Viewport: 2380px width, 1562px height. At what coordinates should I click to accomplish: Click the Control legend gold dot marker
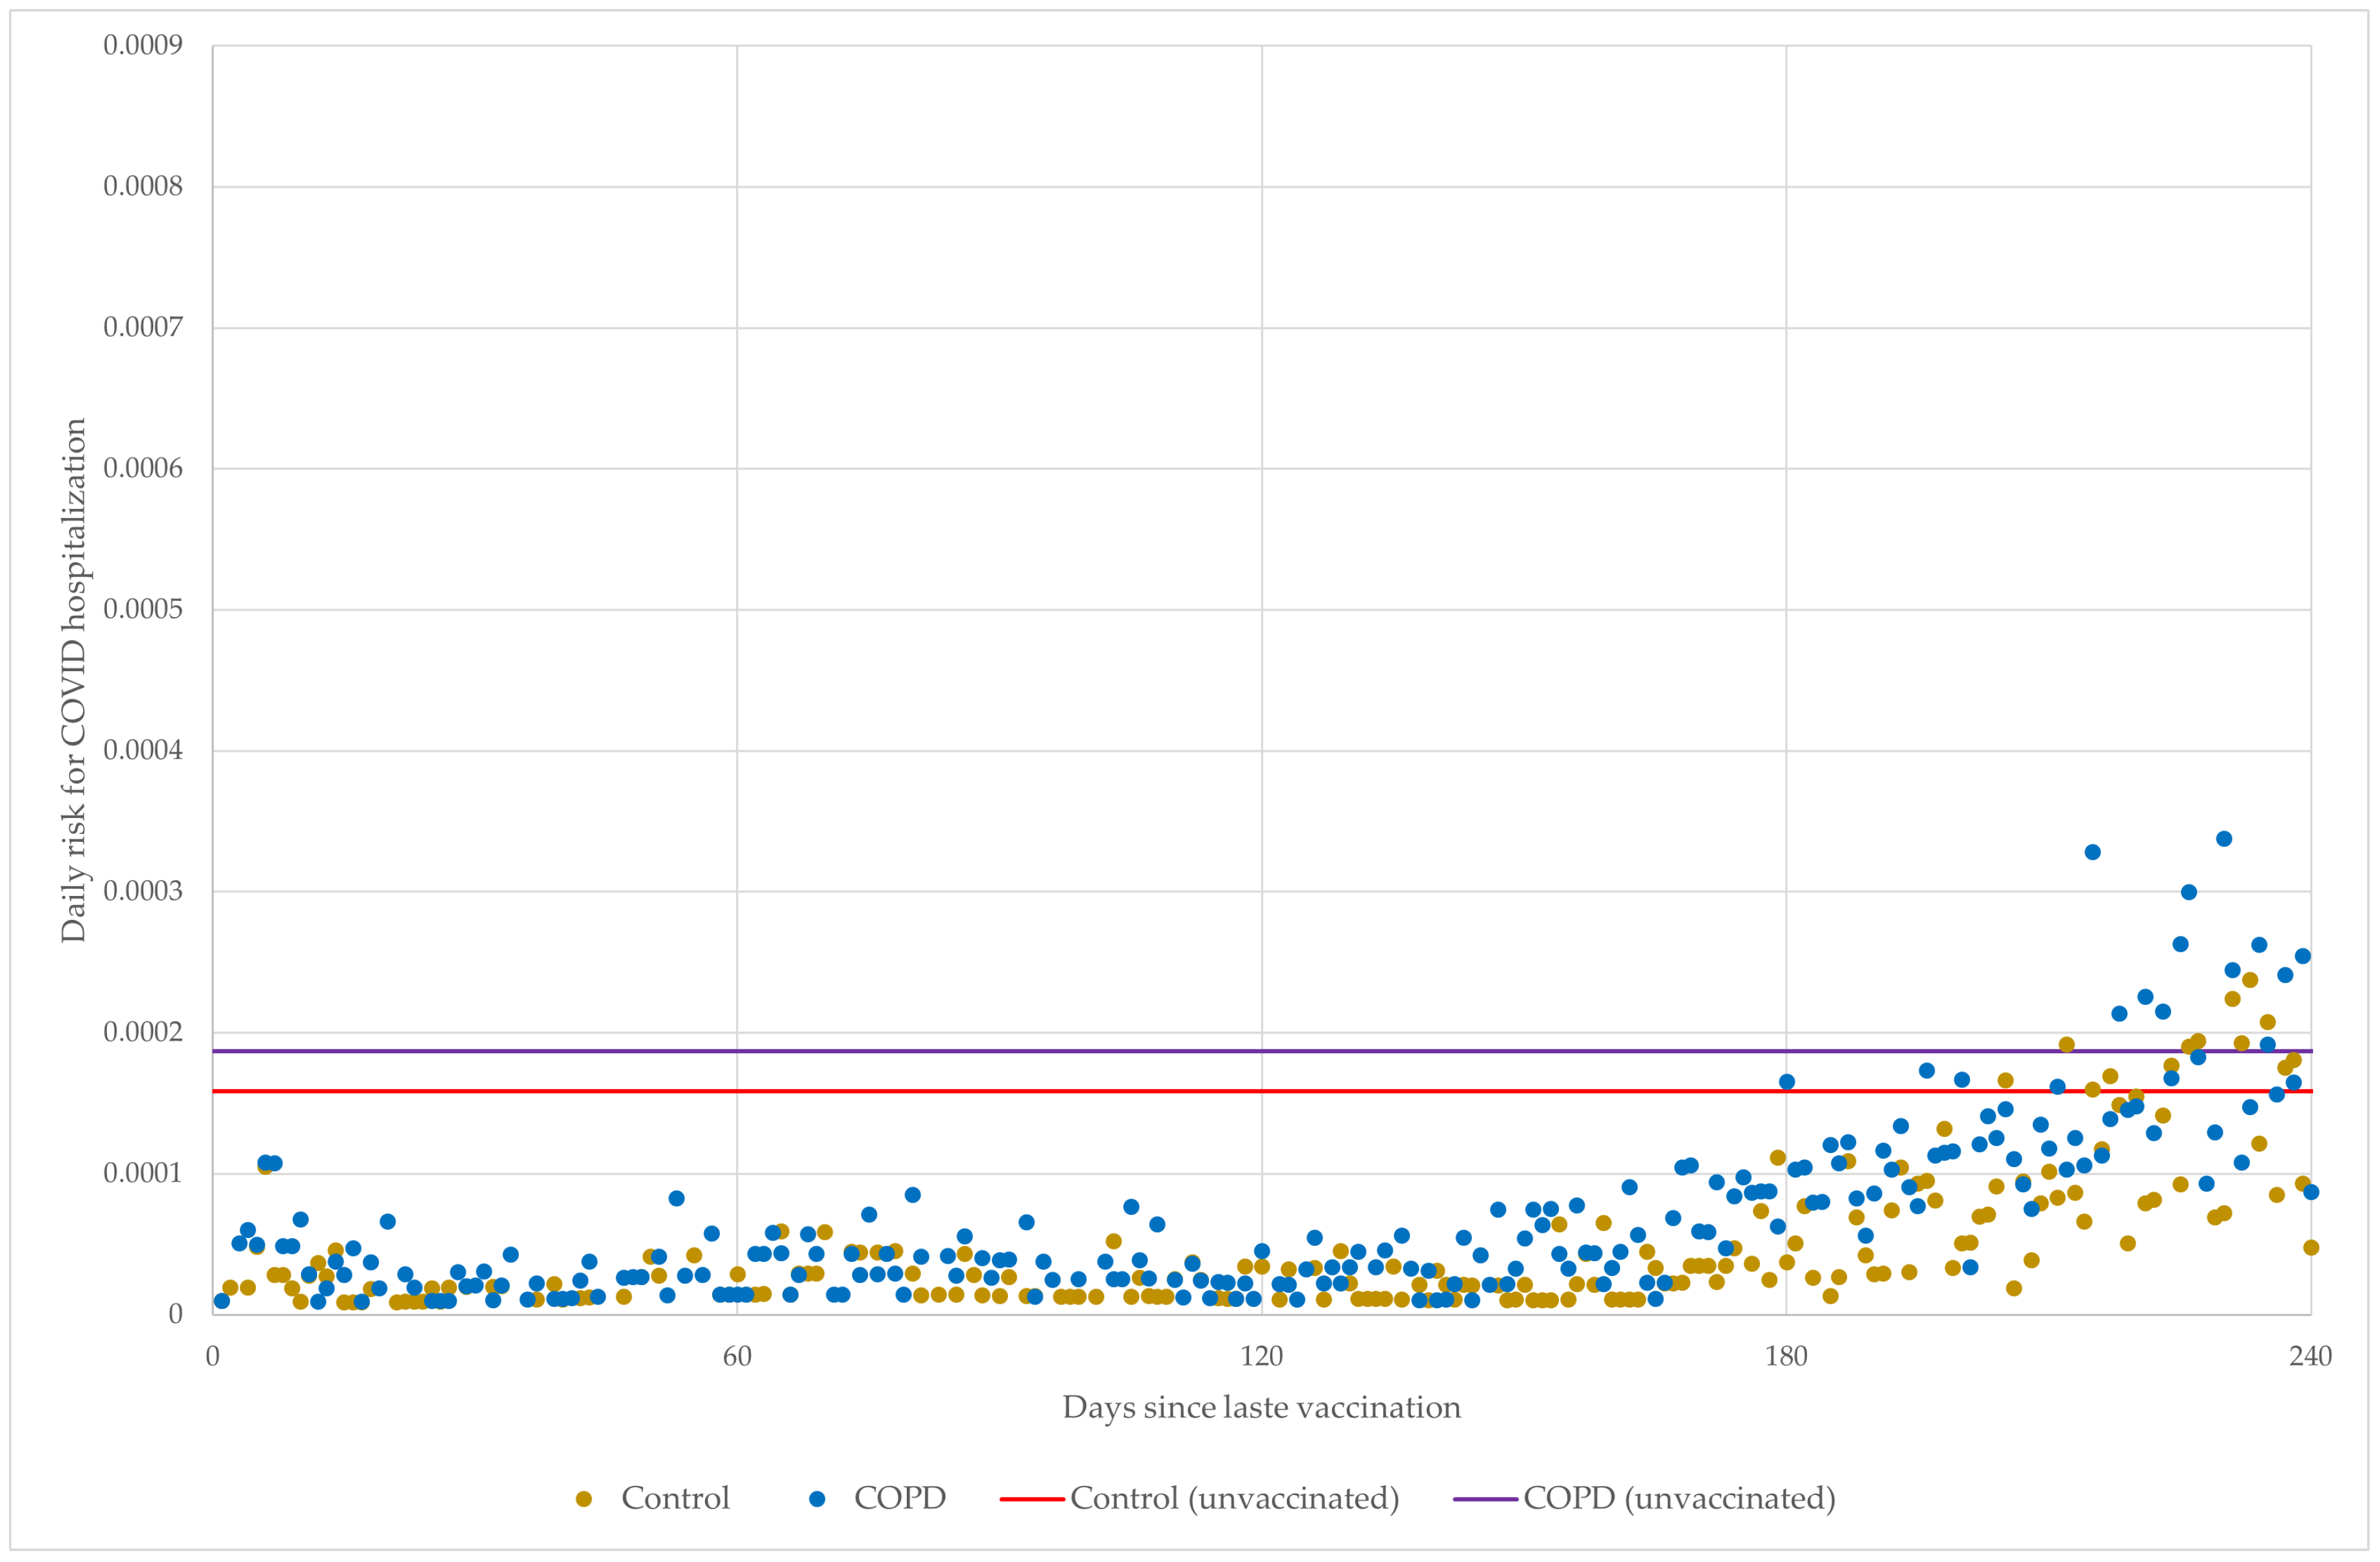tap(584, 1498)
